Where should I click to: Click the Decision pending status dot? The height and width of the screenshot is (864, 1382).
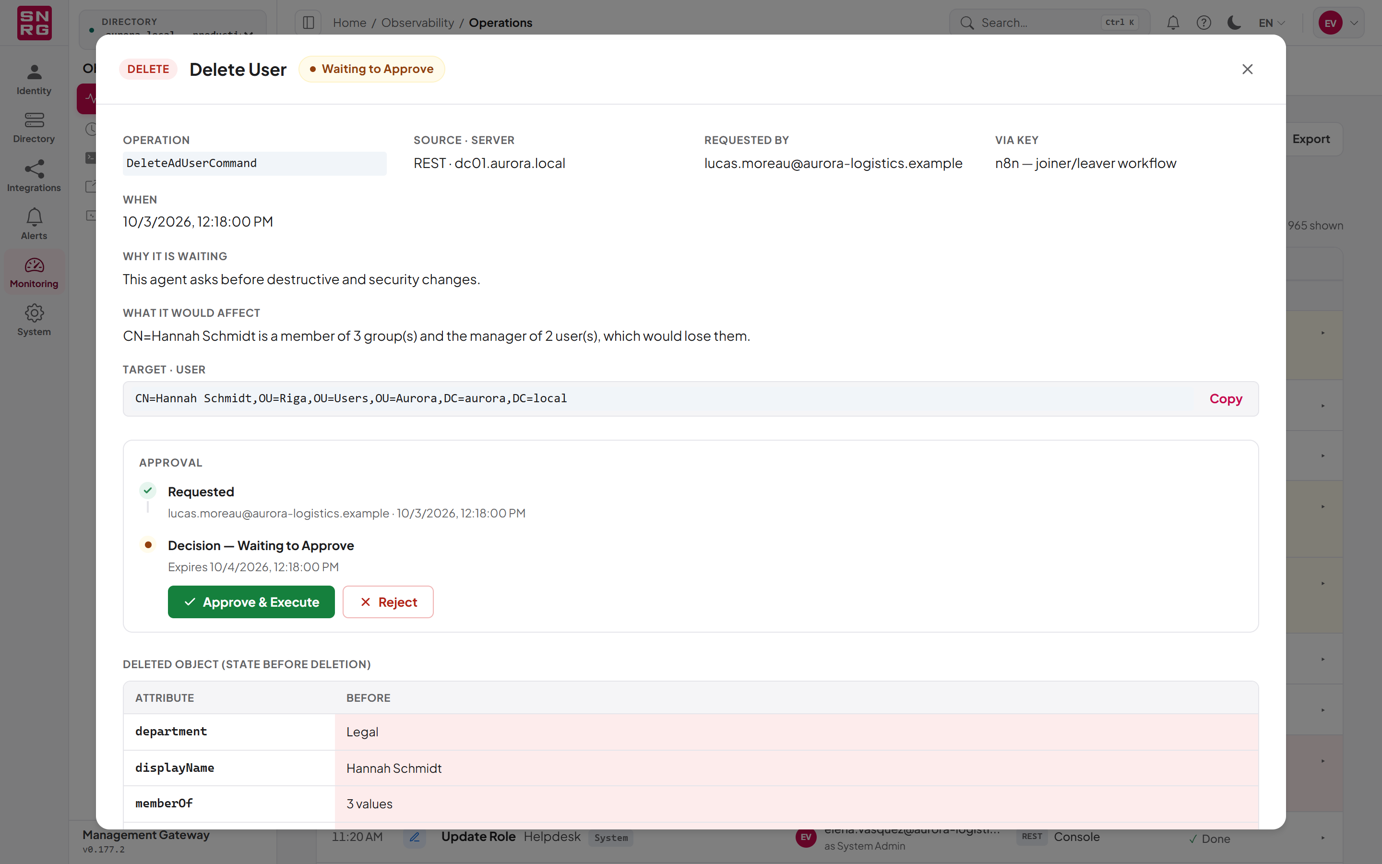click(x=148, y=545)
